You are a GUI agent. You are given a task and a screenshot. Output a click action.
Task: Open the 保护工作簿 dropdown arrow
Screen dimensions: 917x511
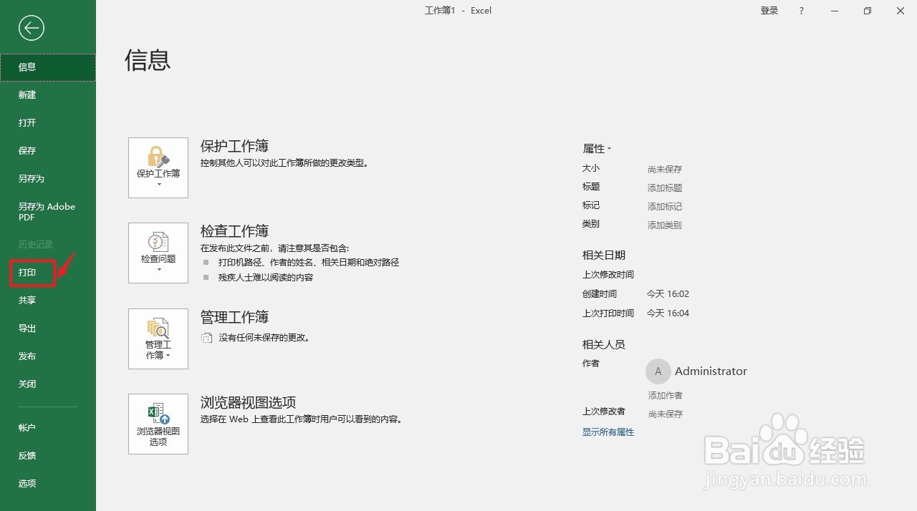click(158, 182)
